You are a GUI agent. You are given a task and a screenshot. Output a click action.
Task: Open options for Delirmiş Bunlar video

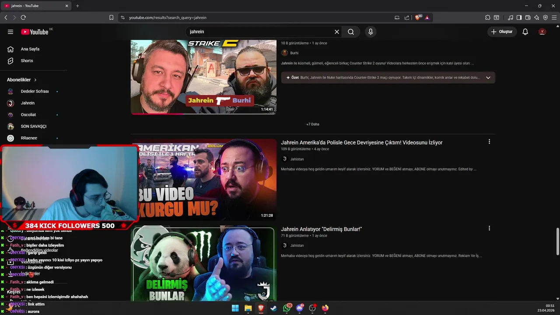(x=489, y=228)
